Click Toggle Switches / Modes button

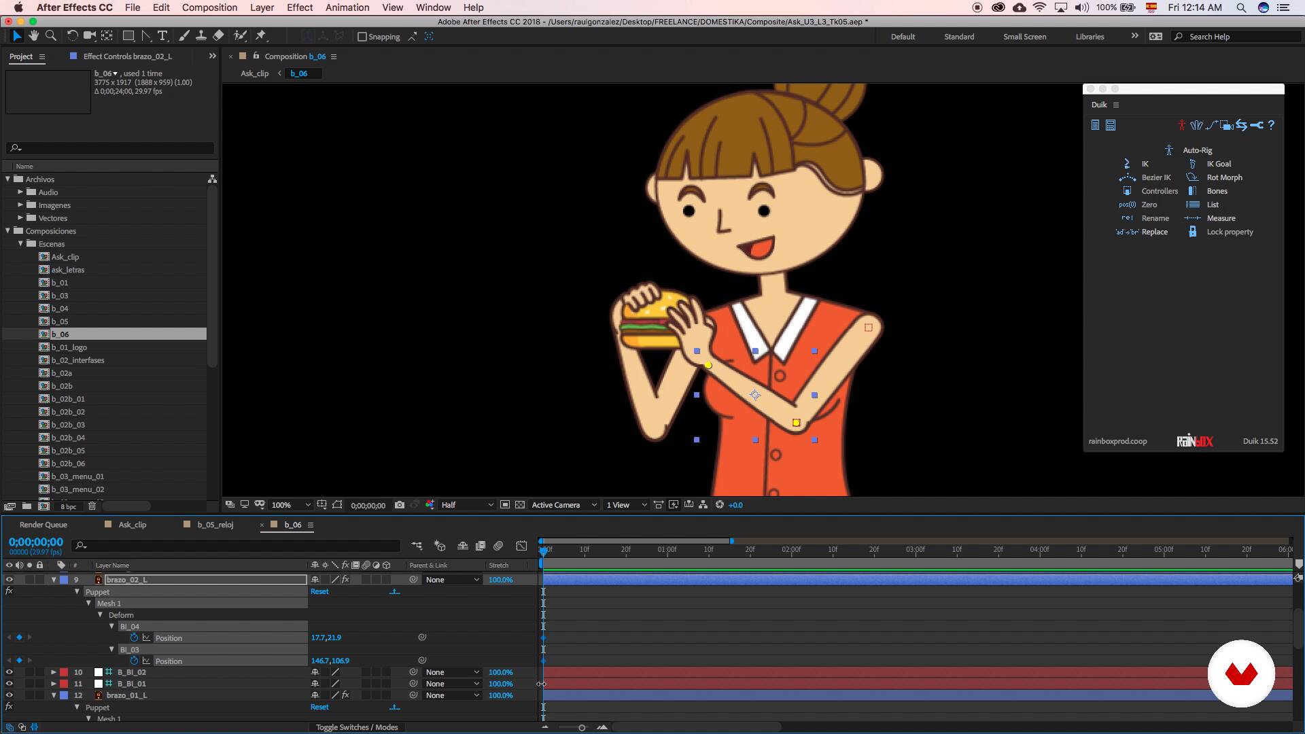(357, 727)
